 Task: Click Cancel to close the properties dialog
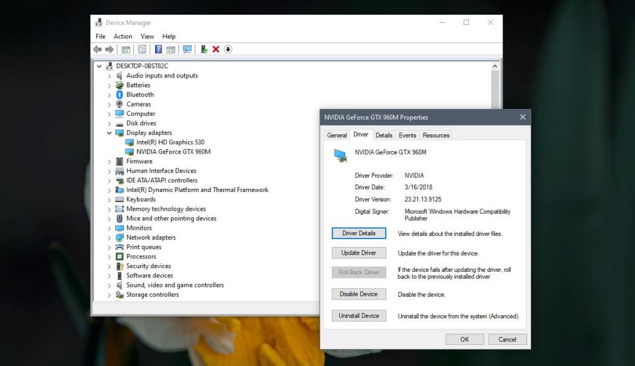point(507,339)
